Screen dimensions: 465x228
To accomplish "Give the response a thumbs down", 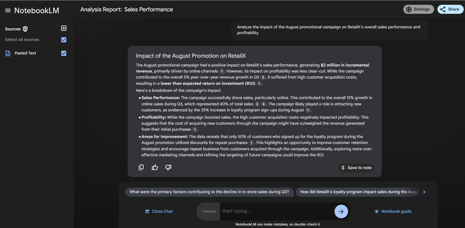I will [168, 167].
